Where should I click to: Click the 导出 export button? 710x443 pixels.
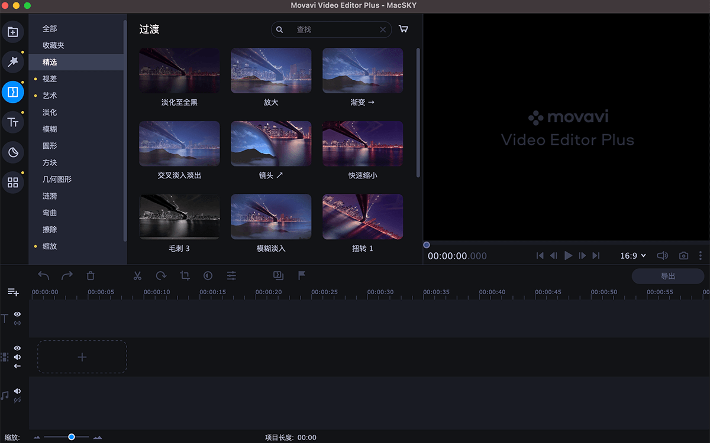click(x=668, y=276)
